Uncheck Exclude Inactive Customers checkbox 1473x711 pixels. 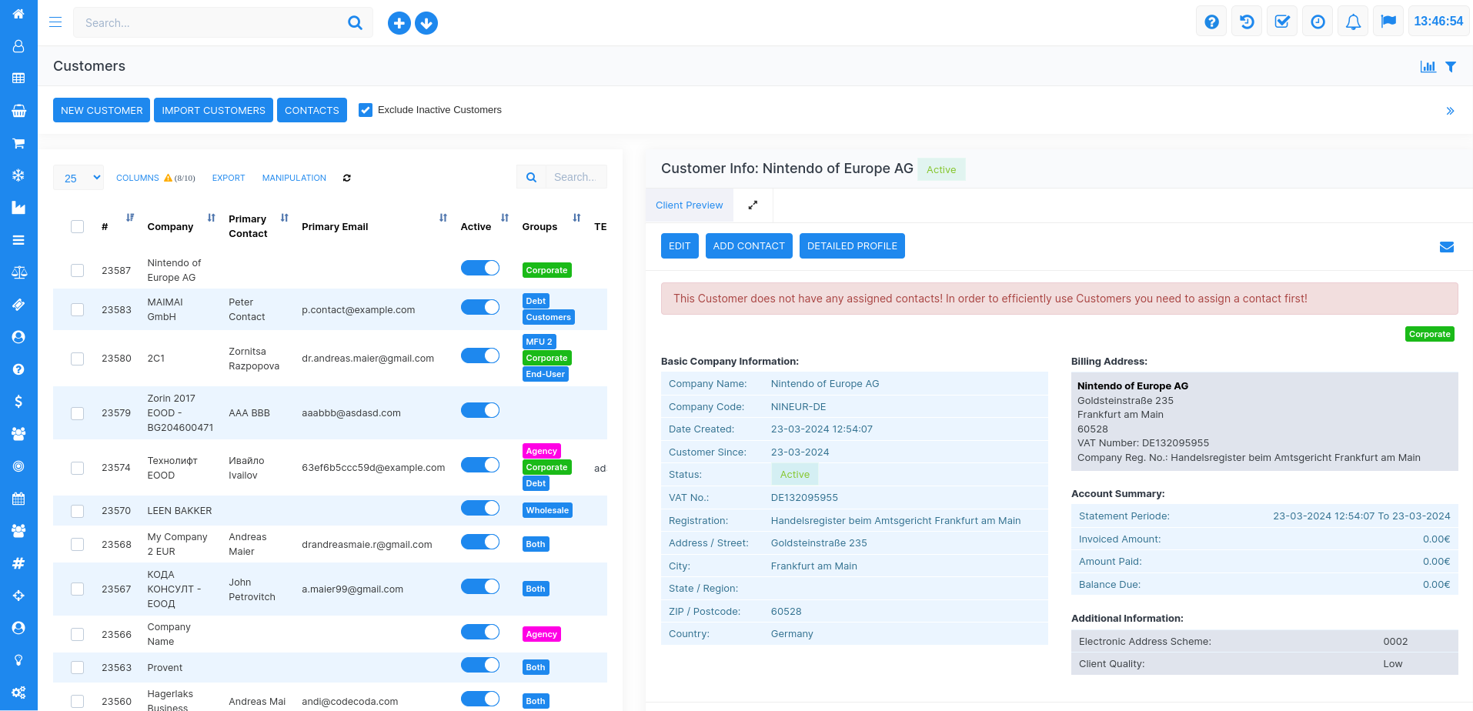tap(366, 110)
